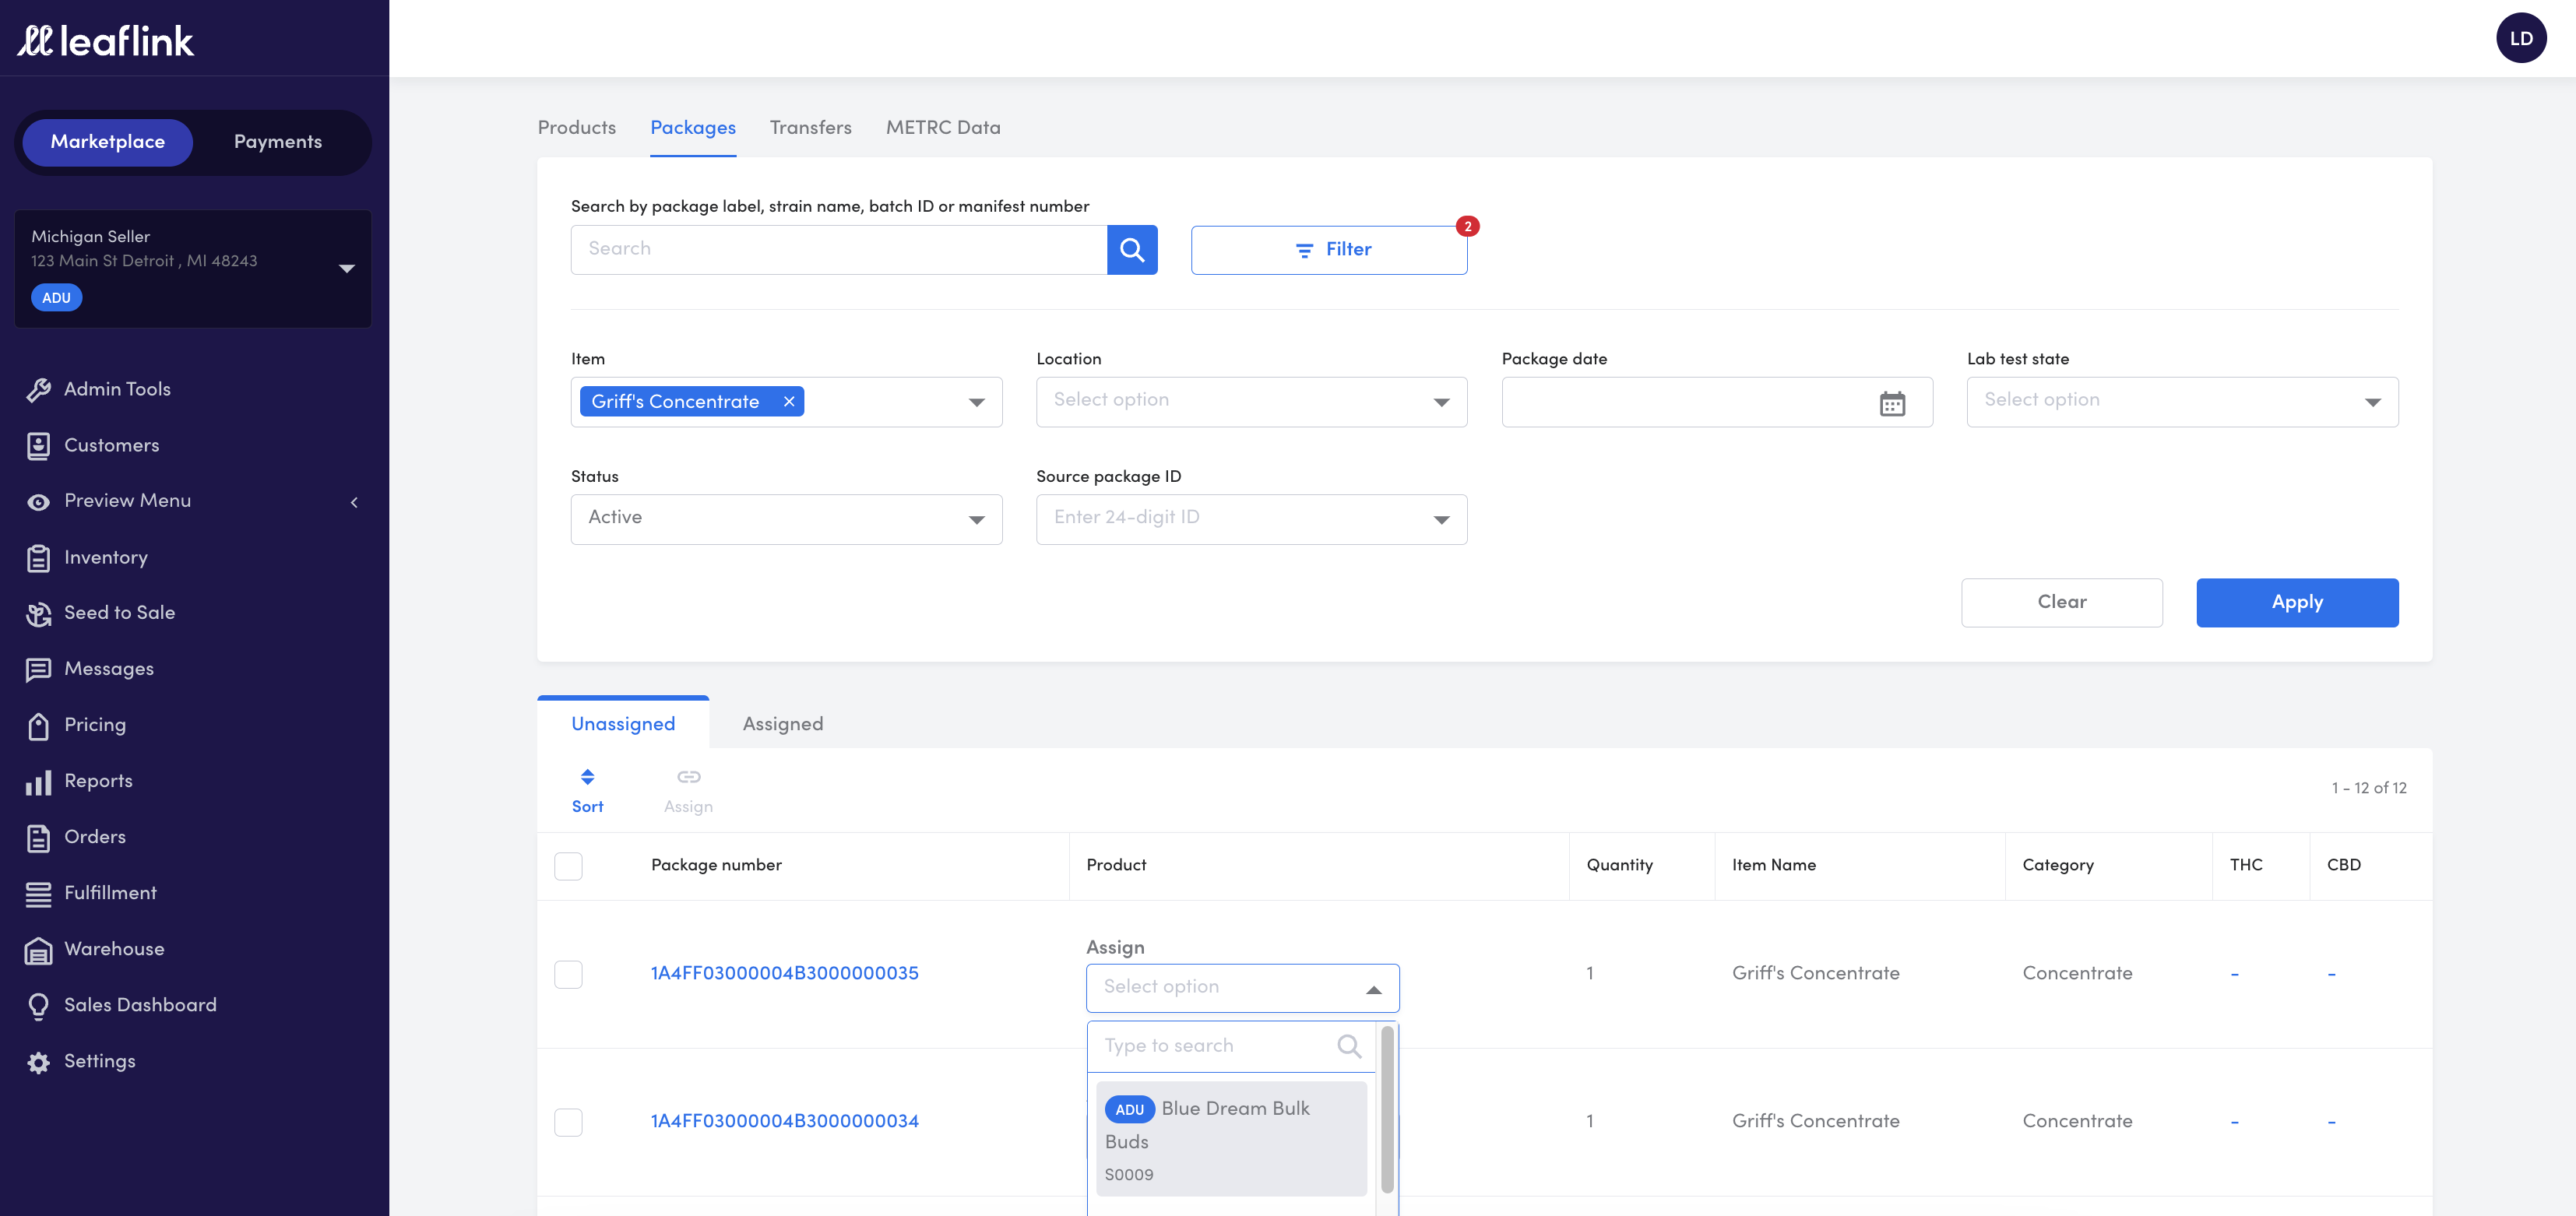
Task: Open LD user avatar menu
Action: 2521,38
